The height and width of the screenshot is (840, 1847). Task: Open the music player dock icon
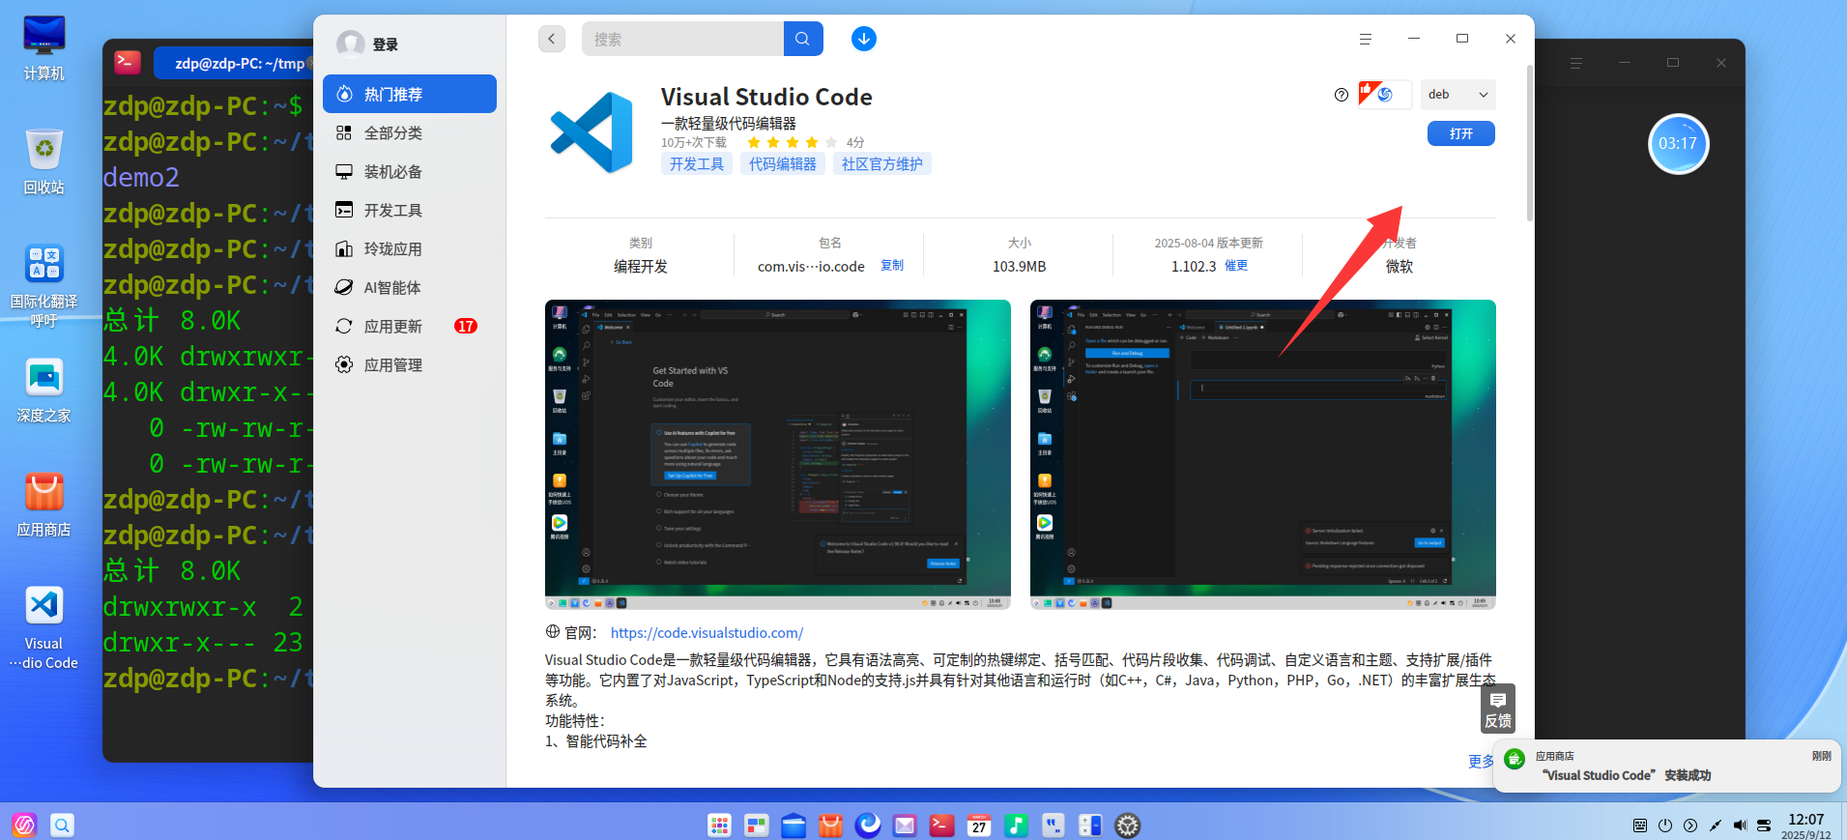point(1016,825)
